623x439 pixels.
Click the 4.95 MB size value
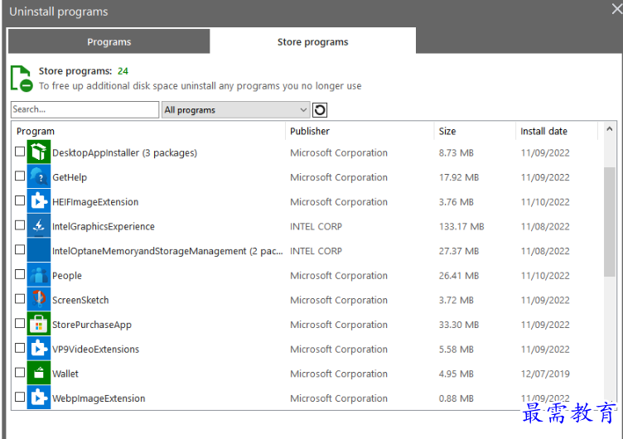(x=456, y=374)
